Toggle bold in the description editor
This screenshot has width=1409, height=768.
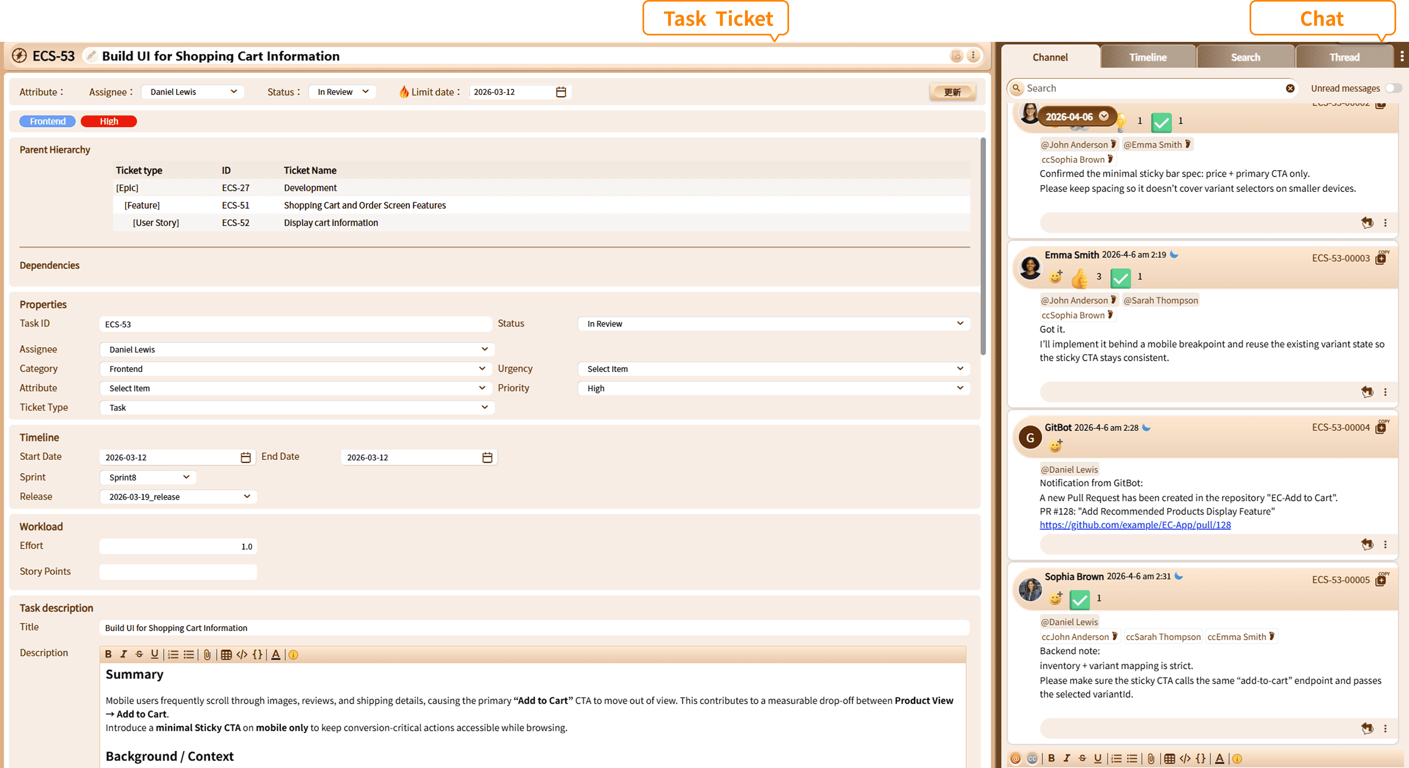(108, 655)
